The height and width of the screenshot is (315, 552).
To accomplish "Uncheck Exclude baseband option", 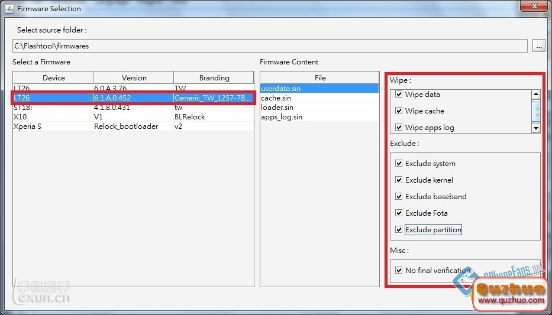I will tap(399, 197).
